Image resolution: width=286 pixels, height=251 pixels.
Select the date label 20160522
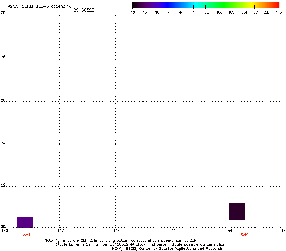coord(84,10)
